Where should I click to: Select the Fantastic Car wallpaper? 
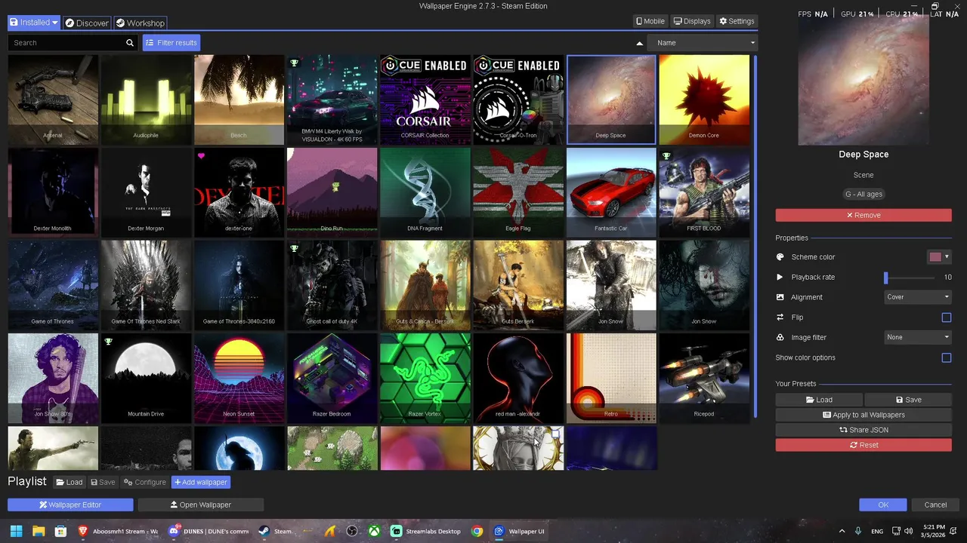pyautogui.click(x=610, y=192)
